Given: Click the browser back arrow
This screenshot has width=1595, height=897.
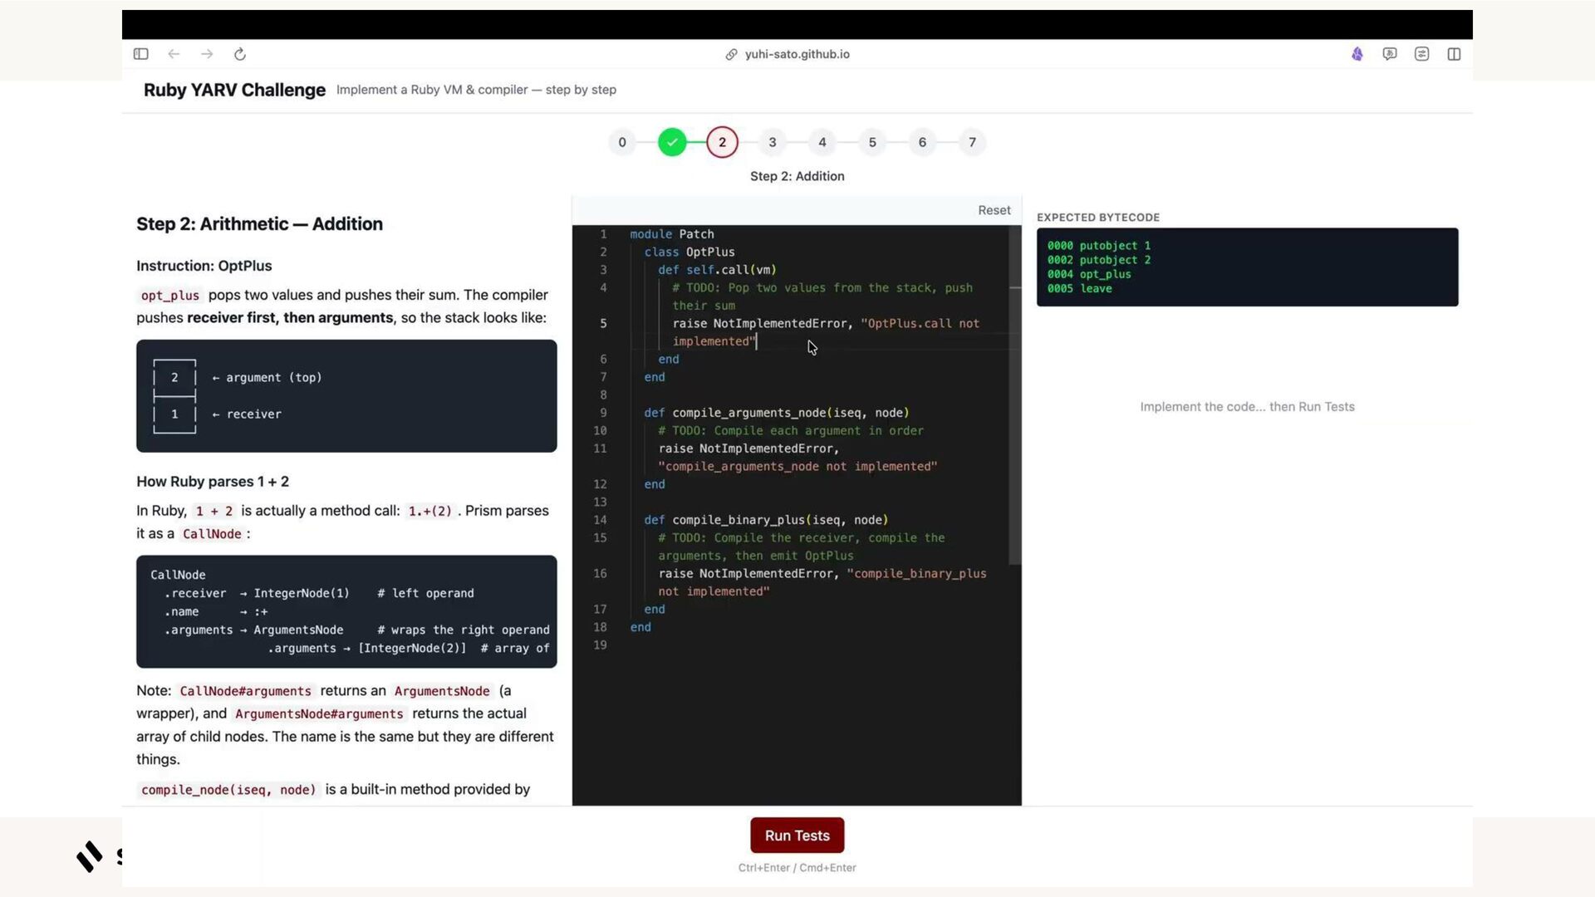Looking at the screenshot, I should pos(174,54).
